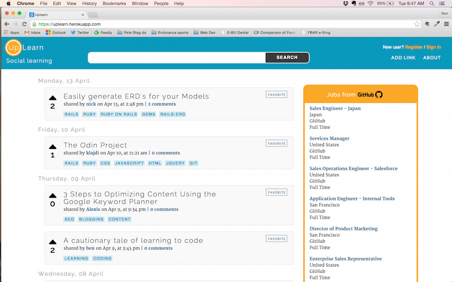Upvote A cautionary tale post
The image size is (452, 282).
coord(53,242)
